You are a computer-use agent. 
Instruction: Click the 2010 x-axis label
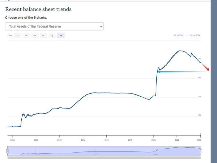point(36,140)
